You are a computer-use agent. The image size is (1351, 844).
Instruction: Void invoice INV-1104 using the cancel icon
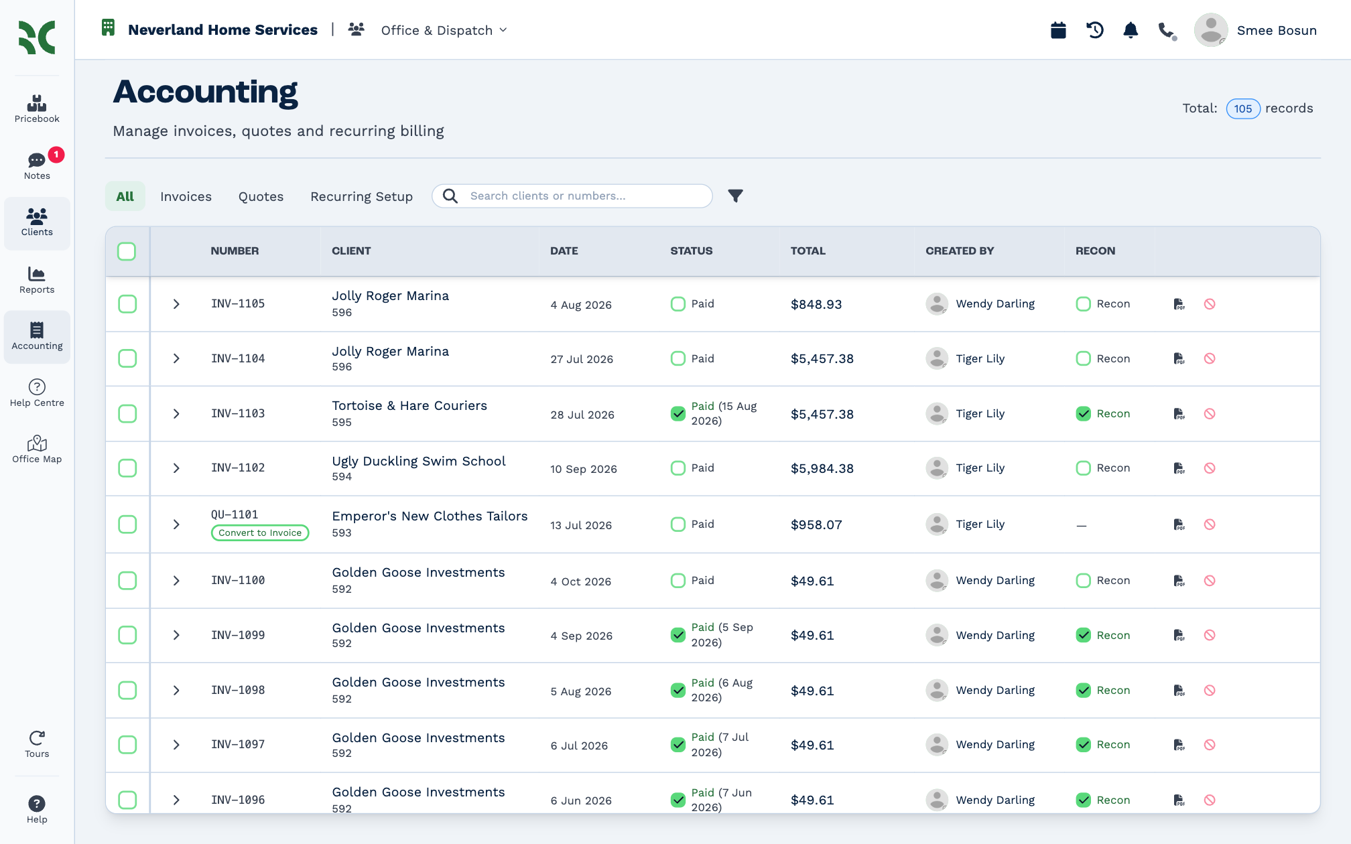tap(1210, 358)
